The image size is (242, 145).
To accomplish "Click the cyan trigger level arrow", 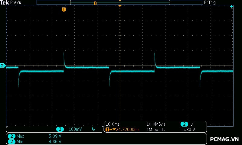I will pos(232,6).
